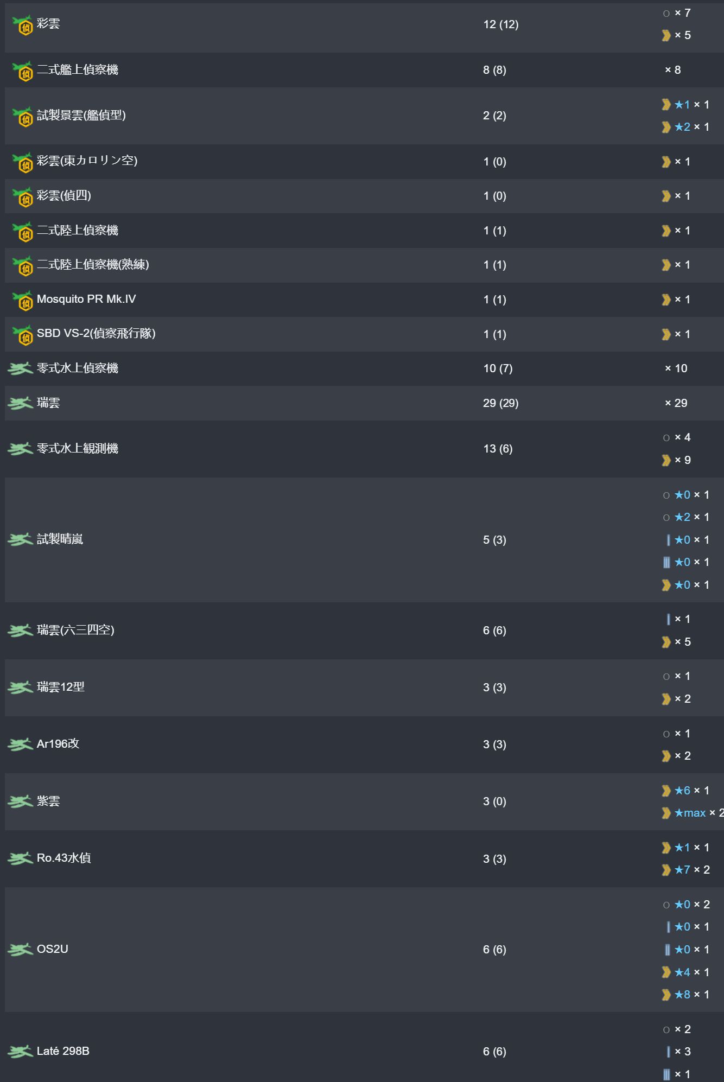This screenshot has width=724, height=1082.
Task: Click the seaplane icon next to 瑞雲
Action: click(x=21, y=403)
